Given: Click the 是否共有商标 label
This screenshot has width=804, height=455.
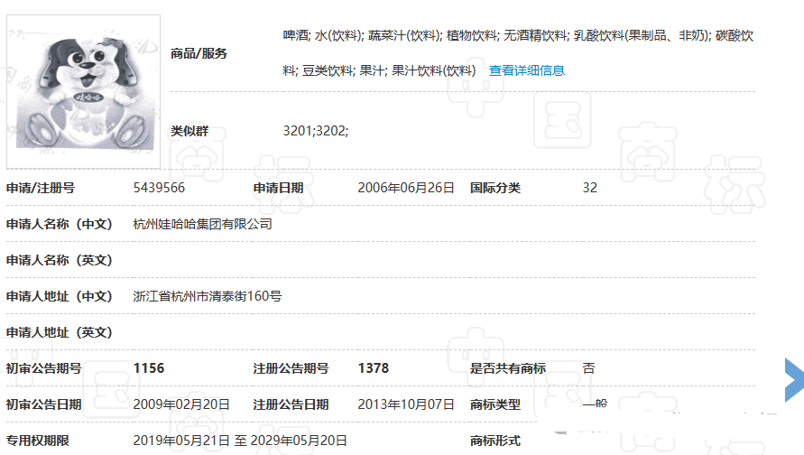Looking at the screenshot, I should (508, 368).
